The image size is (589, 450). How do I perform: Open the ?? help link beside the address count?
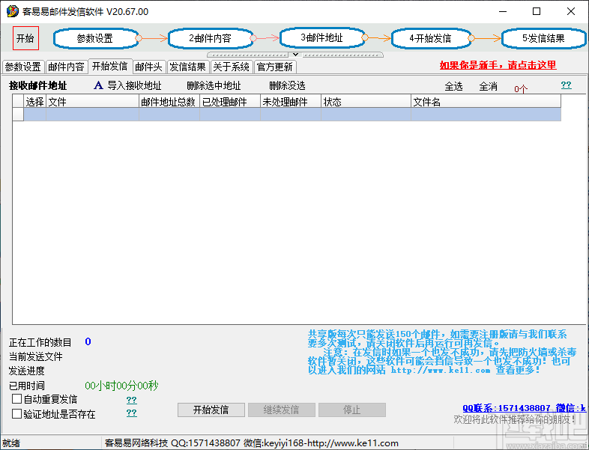566,85
